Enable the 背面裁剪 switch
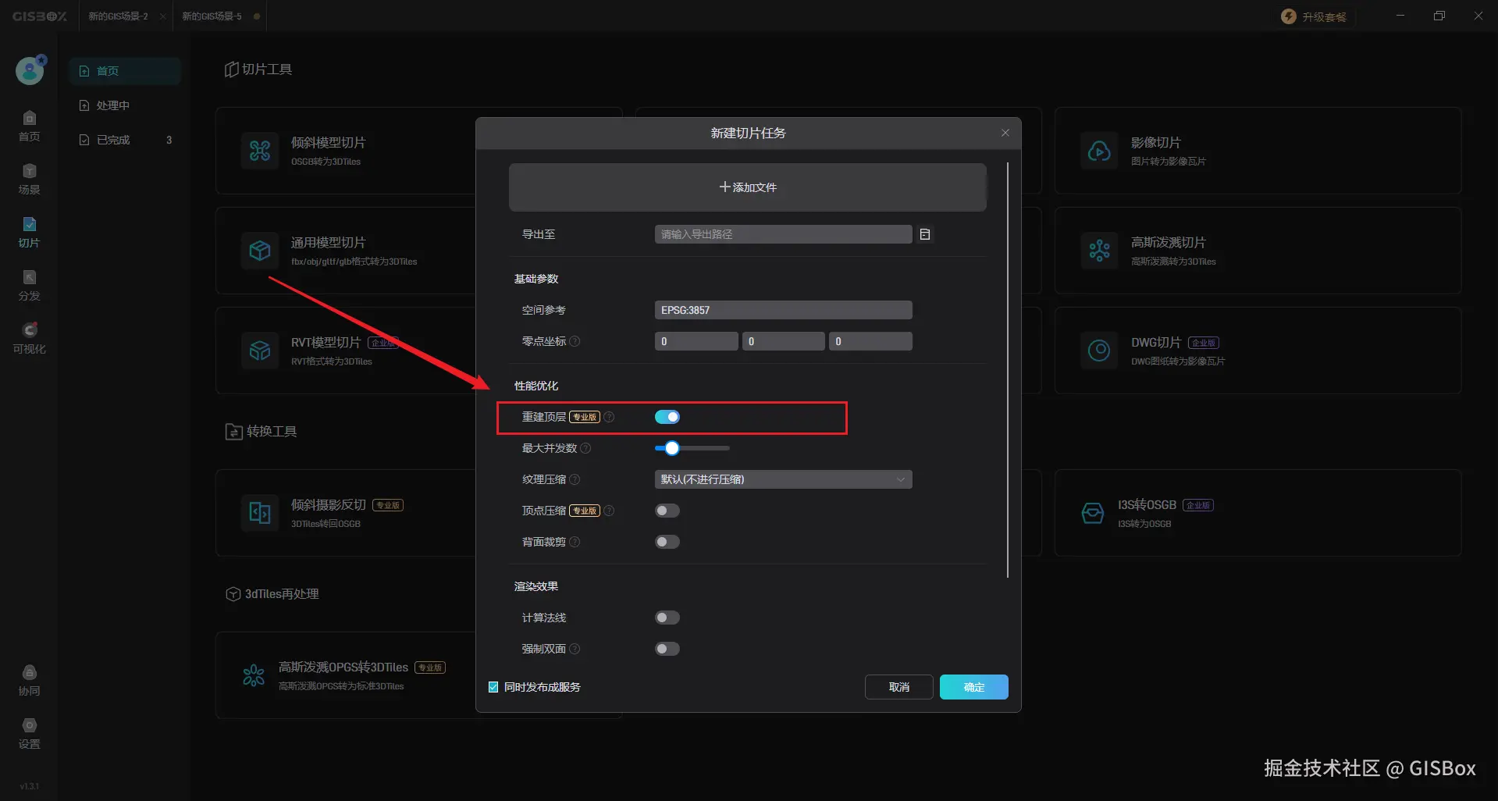The image size is (1498, 801). [667, 542]
